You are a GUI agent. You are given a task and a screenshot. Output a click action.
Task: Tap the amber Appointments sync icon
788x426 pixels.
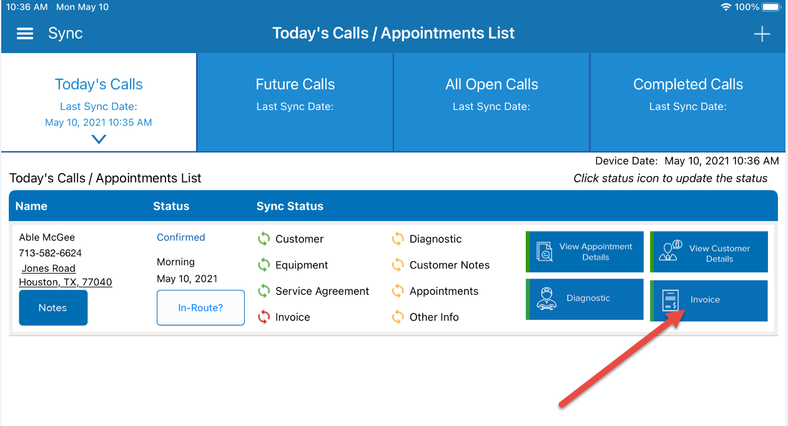click(x=398, y=291)
